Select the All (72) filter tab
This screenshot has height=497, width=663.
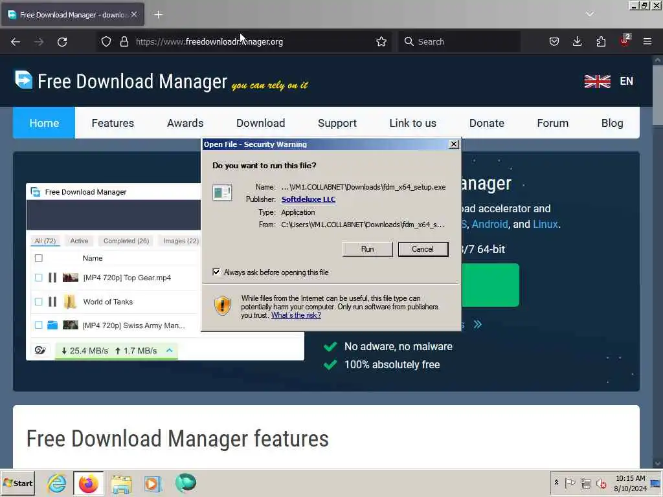(x=45, y=241)
